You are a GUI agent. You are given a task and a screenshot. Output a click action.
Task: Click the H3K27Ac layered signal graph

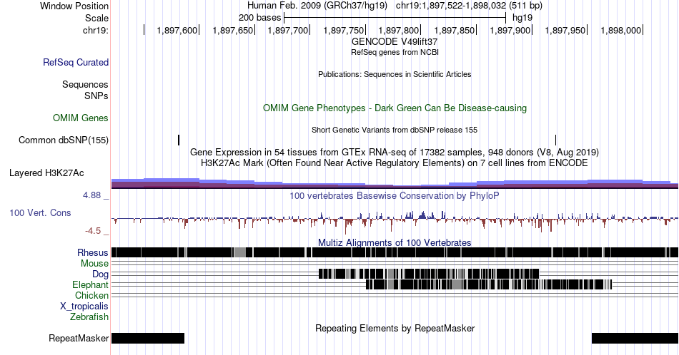(x=395, y=183)
